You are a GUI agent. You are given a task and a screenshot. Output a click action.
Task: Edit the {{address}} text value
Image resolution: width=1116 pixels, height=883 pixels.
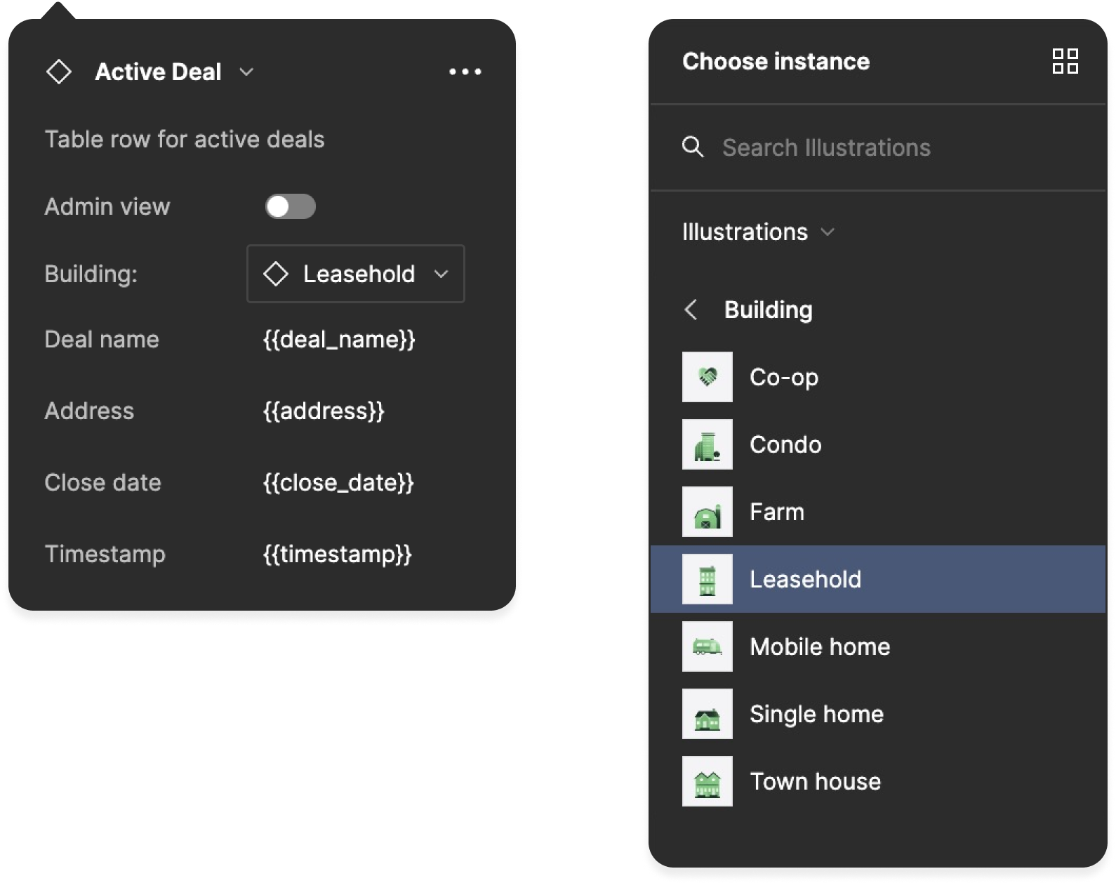[x=324, y=411]
